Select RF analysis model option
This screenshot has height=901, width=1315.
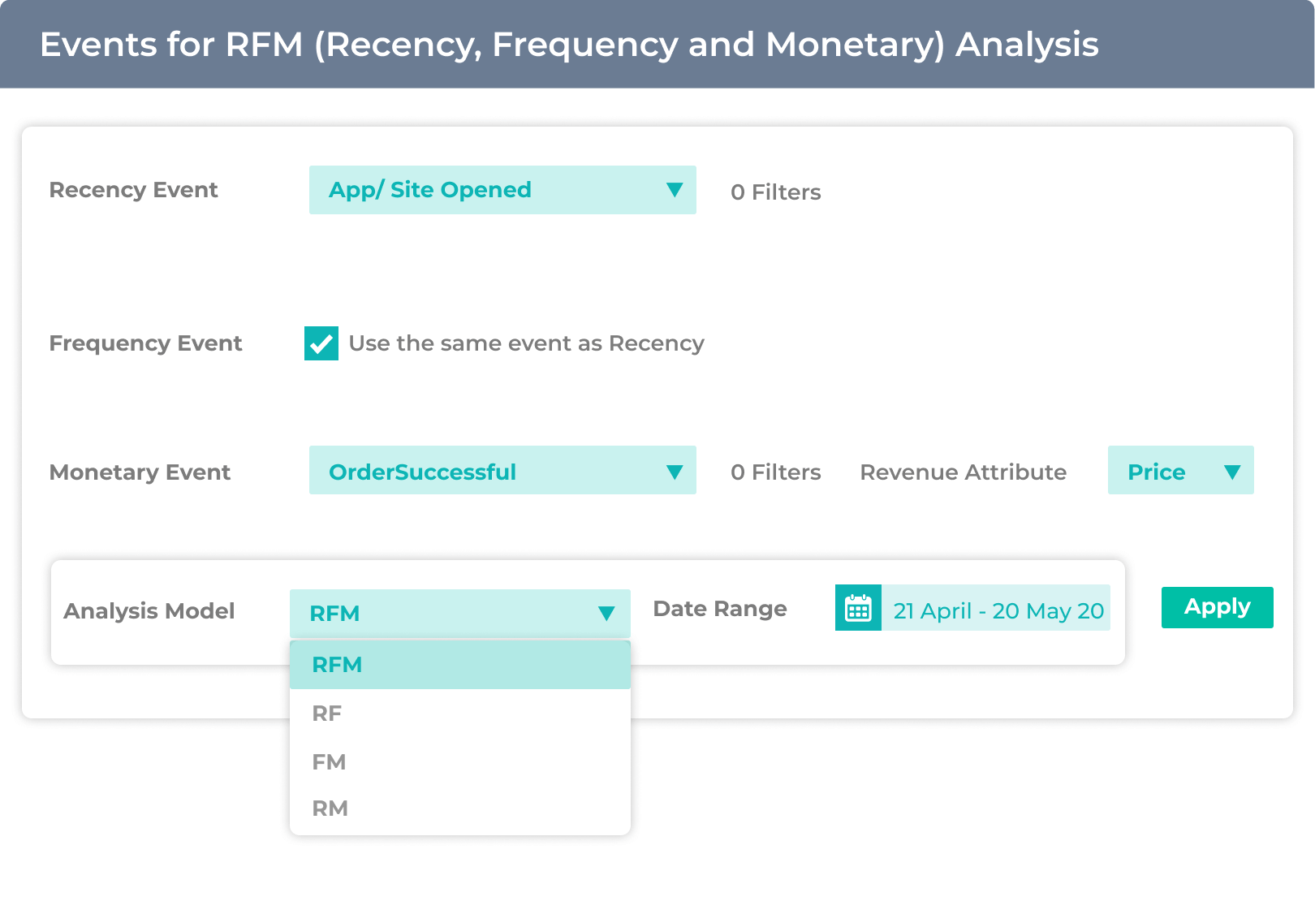tap(459, 713)
